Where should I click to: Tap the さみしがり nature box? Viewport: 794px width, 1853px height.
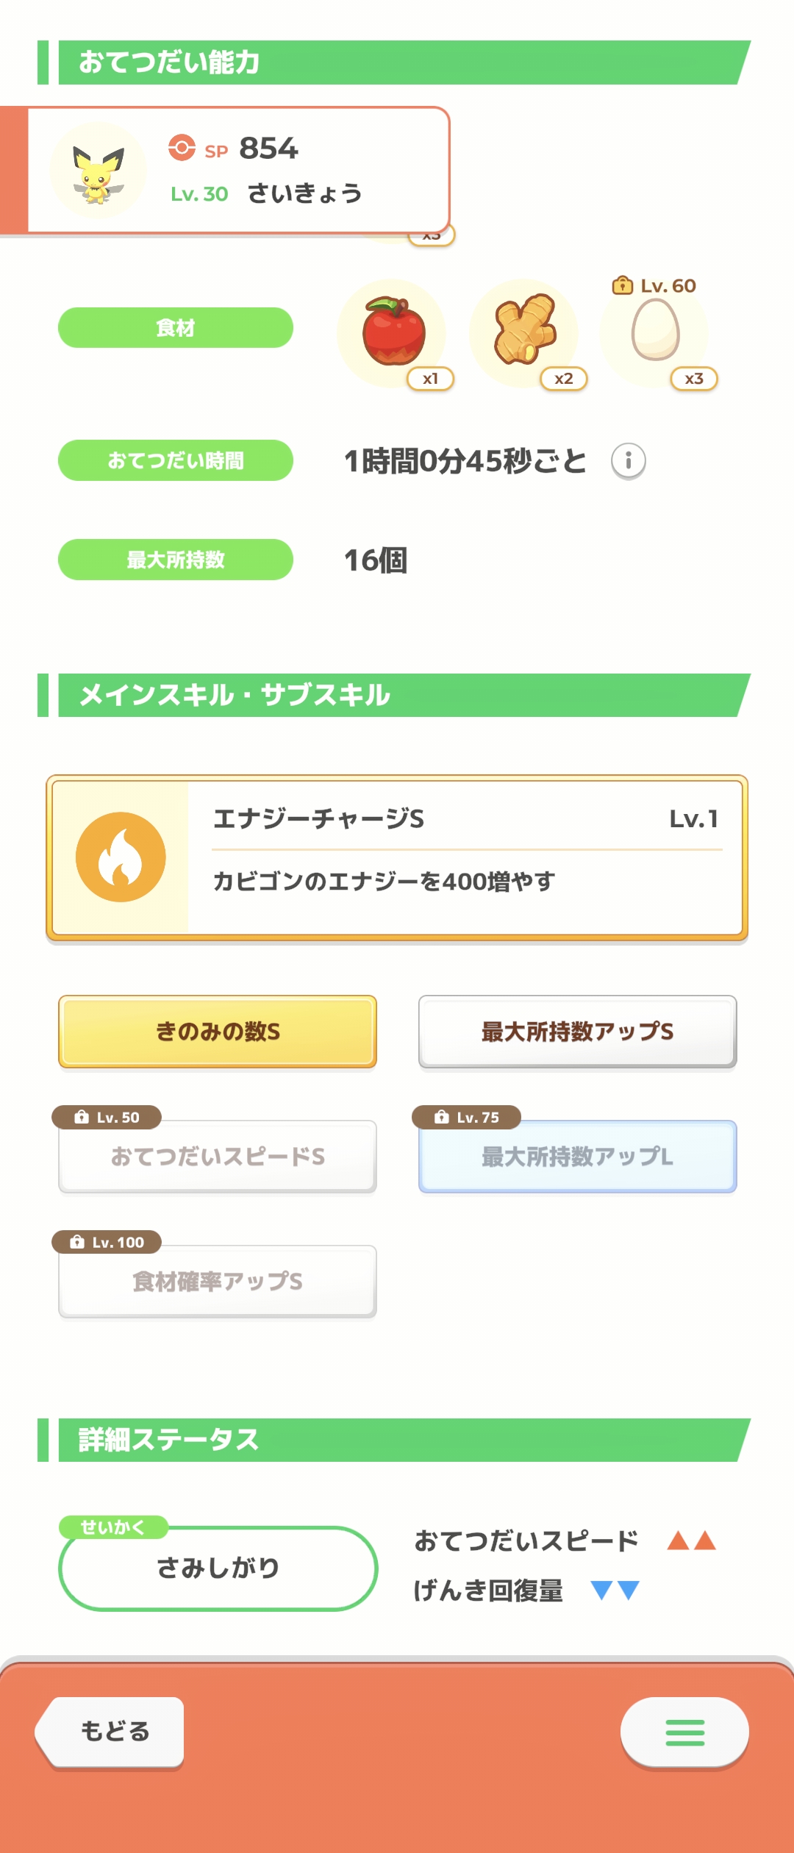218,1568
